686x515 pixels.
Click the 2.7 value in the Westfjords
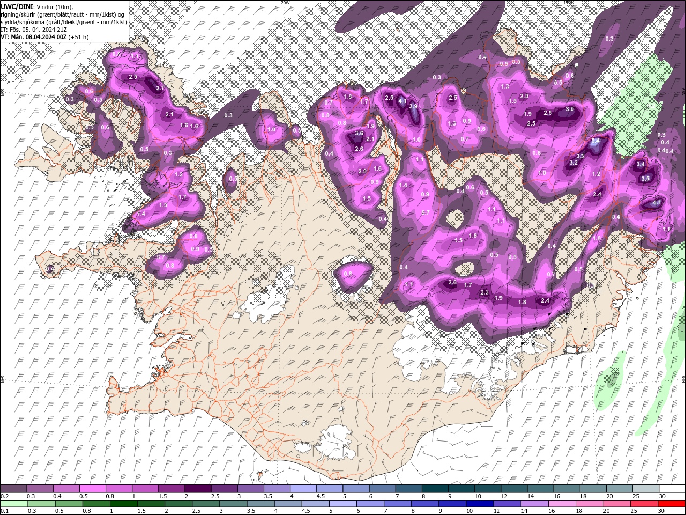160,88
